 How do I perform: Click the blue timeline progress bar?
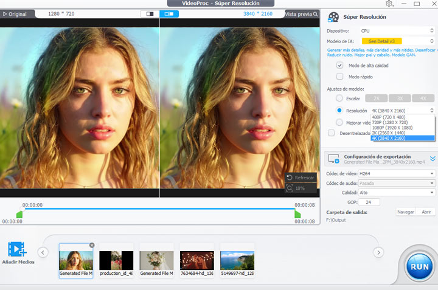point(159,209)
